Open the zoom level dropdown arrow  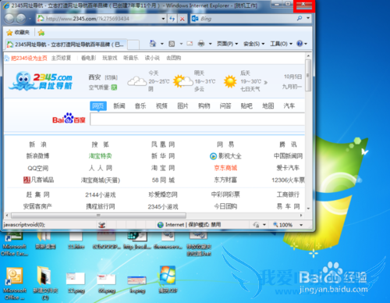[x=301, y=225]
